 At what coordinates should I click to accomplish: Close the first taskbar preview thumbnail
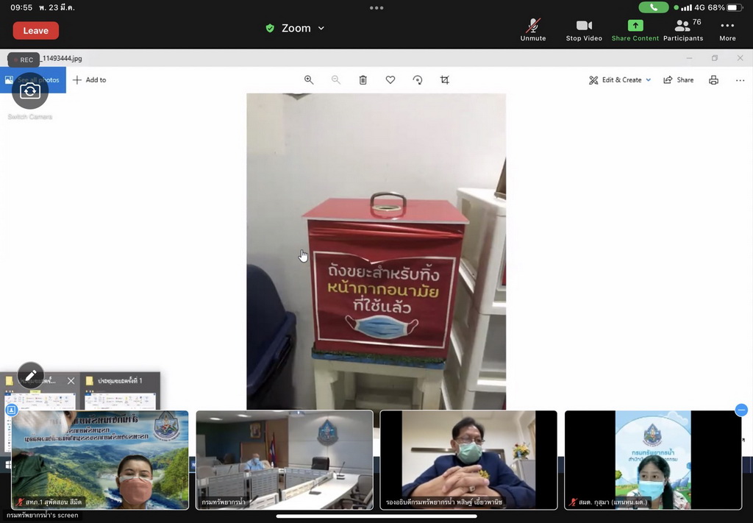(x=71, y=381)
